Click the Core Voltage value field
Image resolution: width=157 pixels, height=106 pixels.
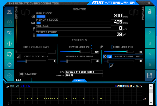coord(52,52)
